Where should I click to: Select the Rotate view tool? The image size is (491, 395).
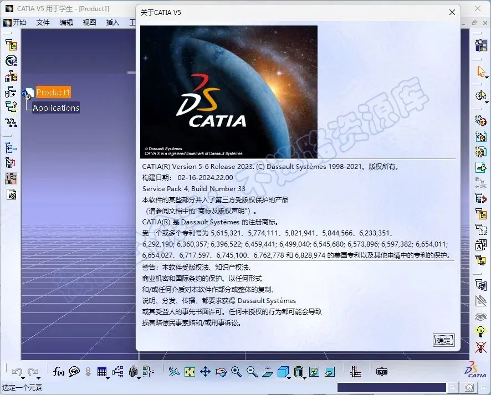tap(221, 372)
